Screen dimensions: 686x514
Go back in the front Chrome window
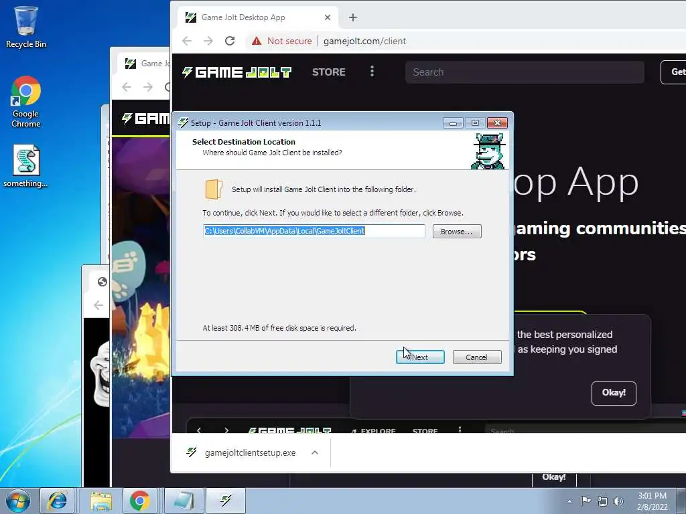[187, 41]
